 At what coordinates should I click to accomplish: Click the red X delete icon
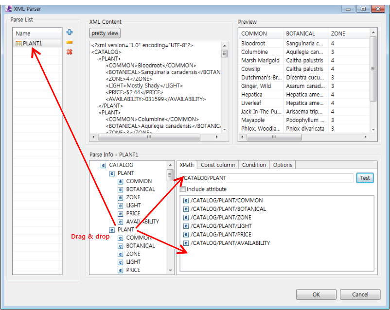(70, 52)
